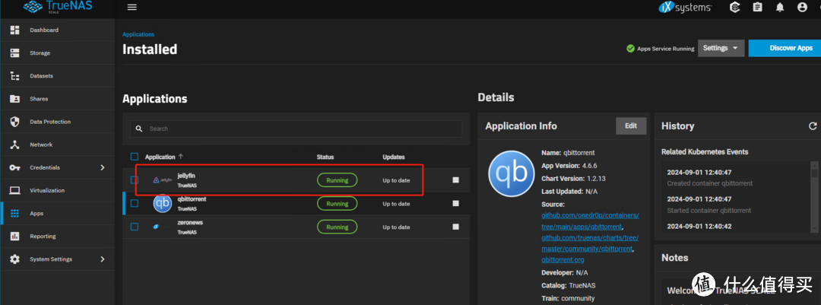
Task: Open the clipboard tasks icon in header
Action: point(757,8)
